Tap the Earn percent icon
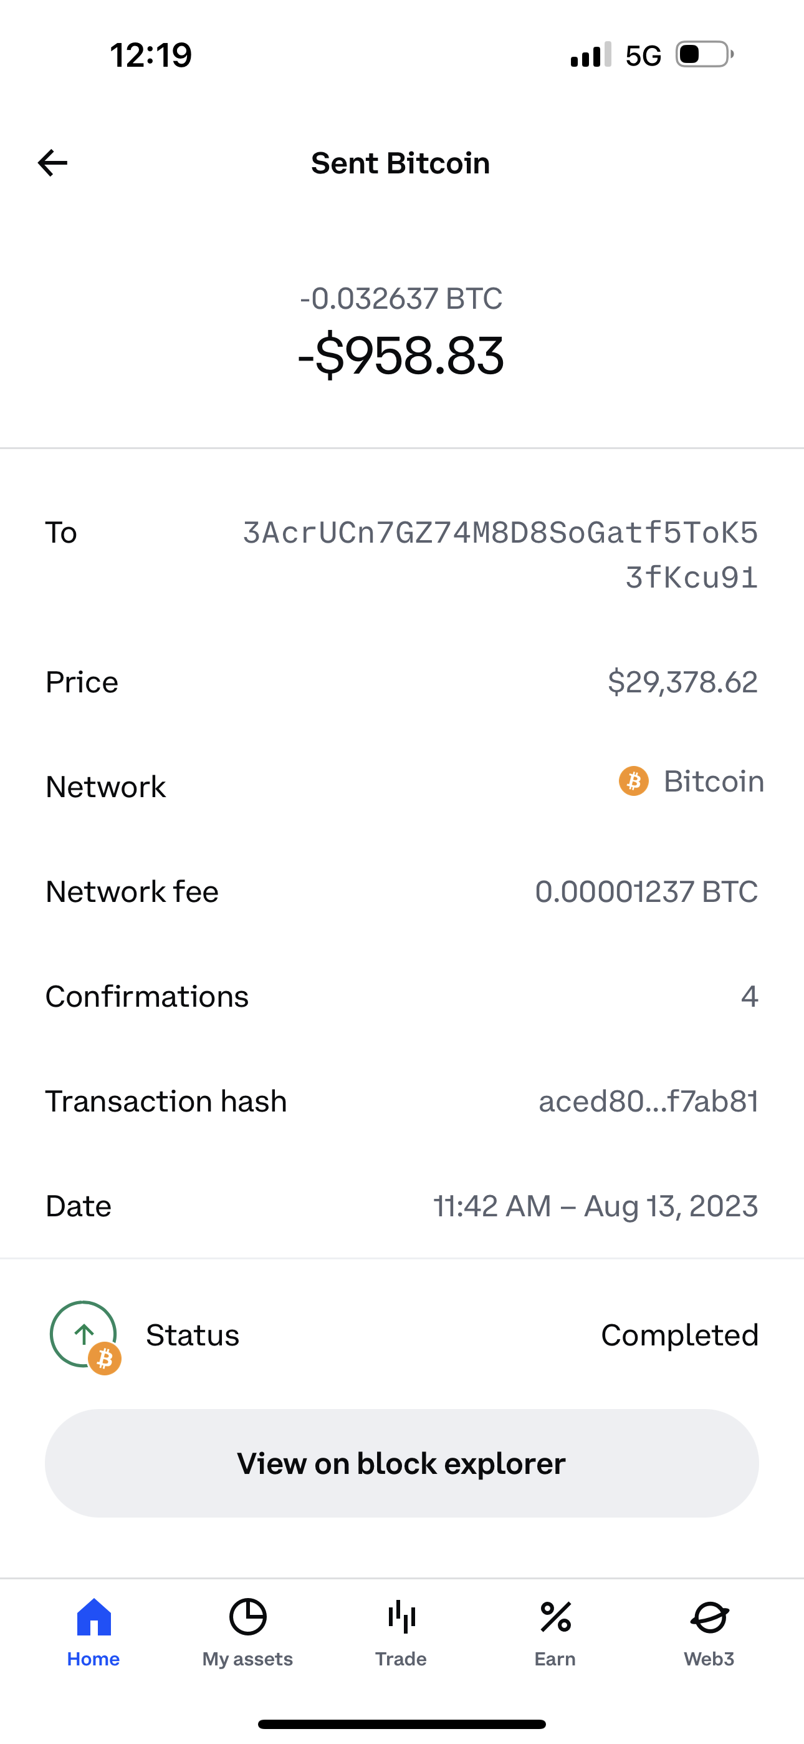 [x=555, y=1617]
